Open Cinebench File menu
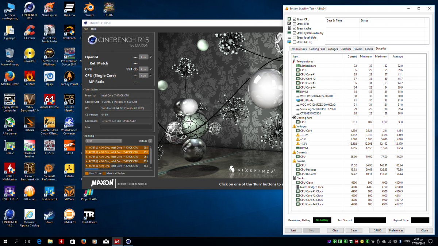This screenshot has width=438, height=246. pos(86,29)
